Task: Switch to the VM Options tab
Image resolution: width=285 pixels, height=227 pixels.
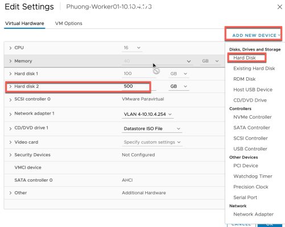Action: point(69,23)
